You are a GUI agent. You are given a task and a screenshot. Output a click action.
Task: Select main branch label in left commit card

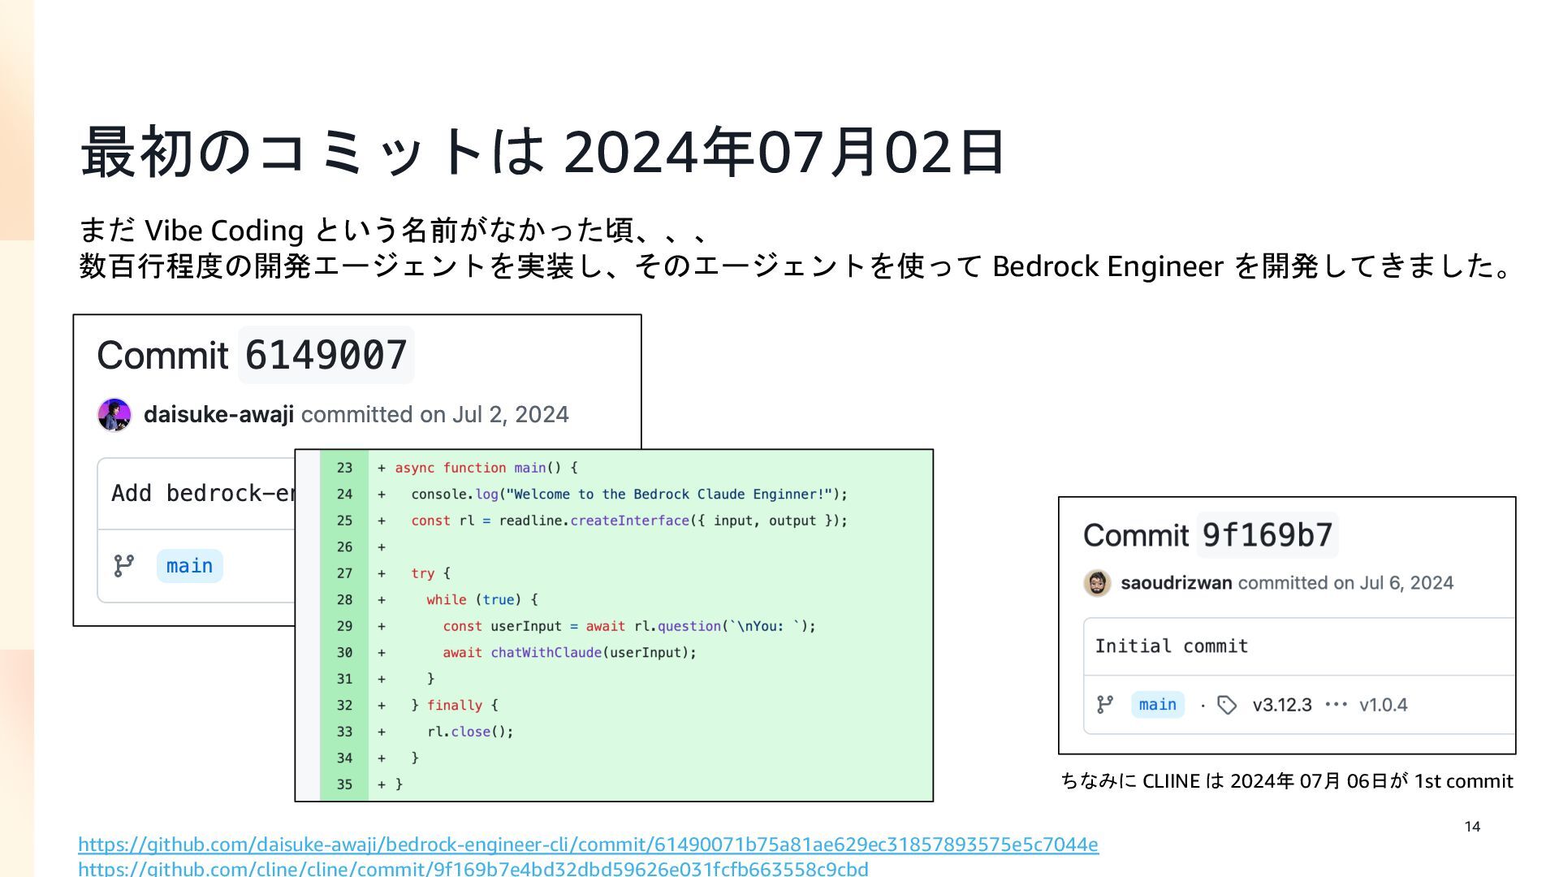coord(189,566)
